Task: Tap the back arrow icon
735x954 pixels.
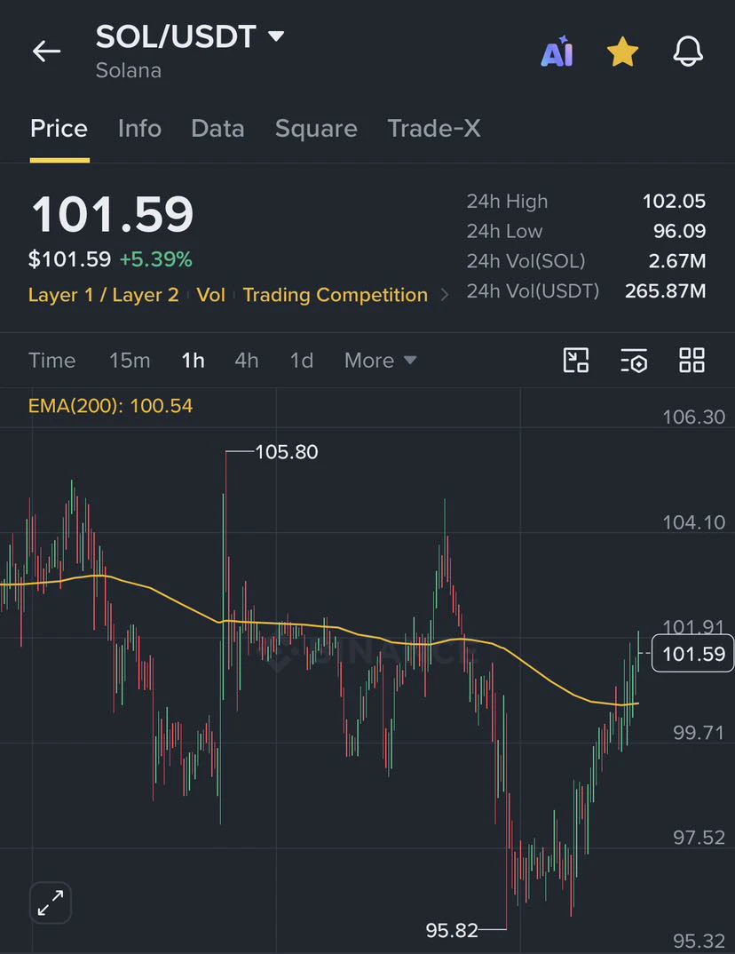Action: click(x=46, y=52)
